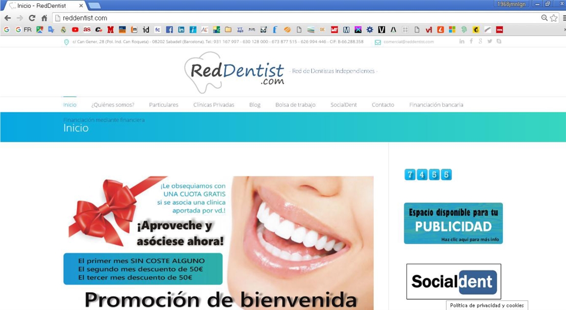Click the address bar showing reddentist.com

(294, 18)
